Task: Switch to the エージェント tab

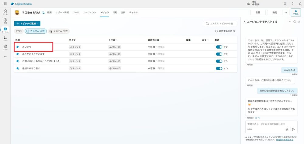Action: [90, 12]
